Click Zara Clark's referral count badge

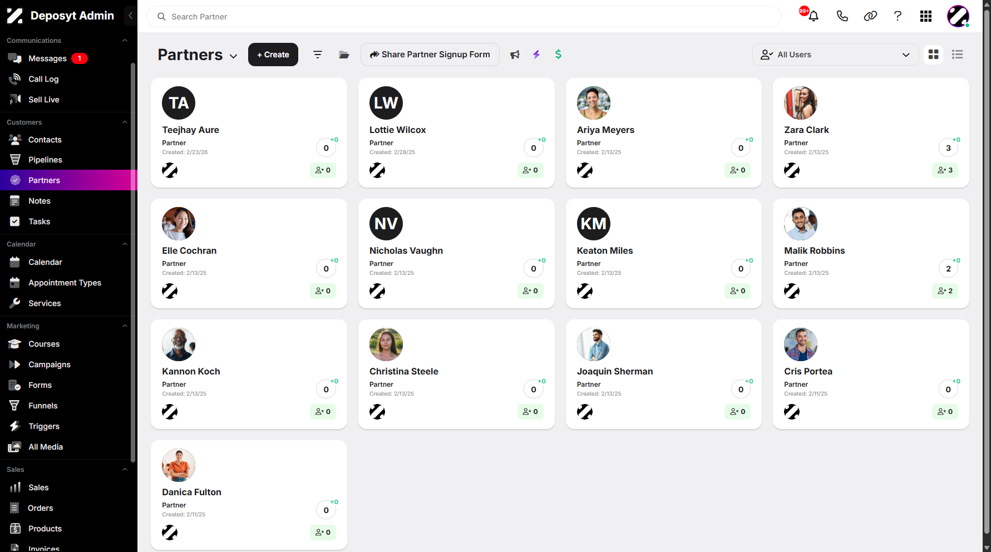(x=945, y=170)
